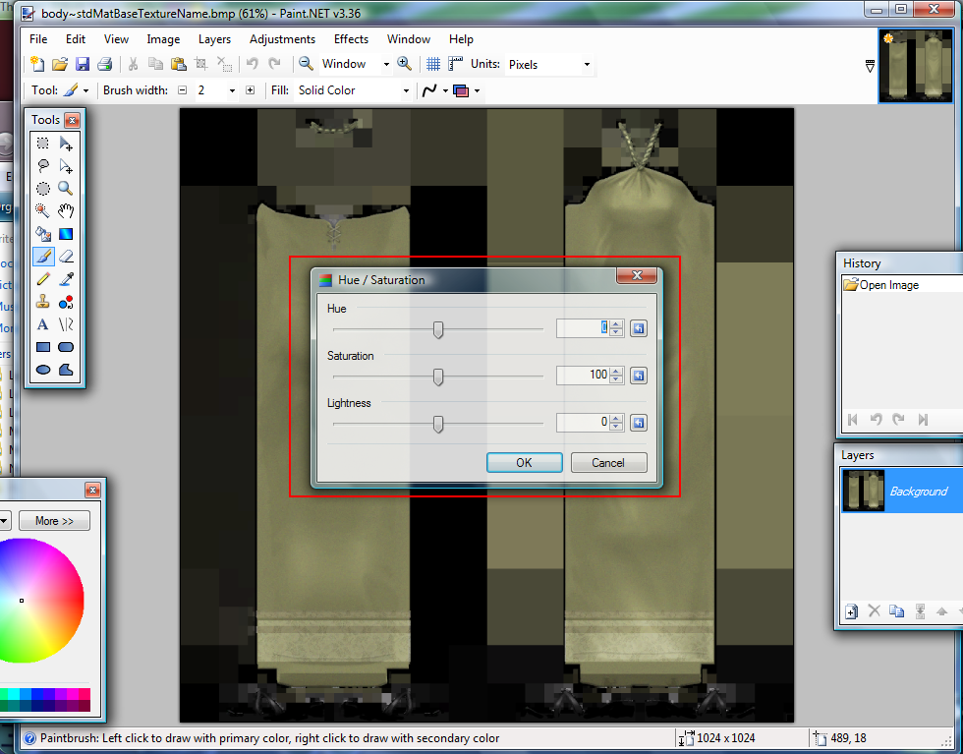Image resolution: width=963 pixels, height=754 pixels.
Task: Click the Lightness slider handle
Action: pyautogui.click(x=438, y=424)
